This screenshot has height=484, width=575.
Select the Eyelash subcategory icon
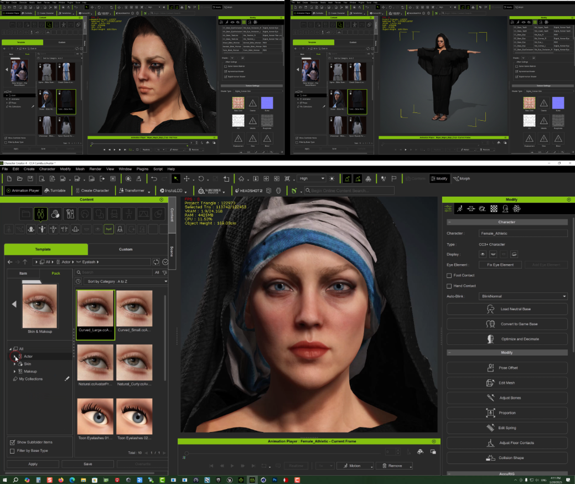pos(108,229)
